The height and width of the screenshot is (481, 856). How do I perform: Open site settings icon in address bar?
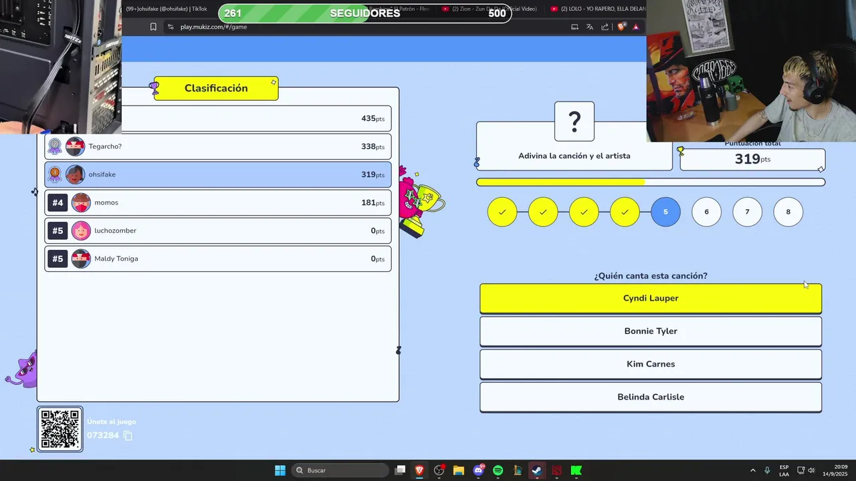coord(171,27)
